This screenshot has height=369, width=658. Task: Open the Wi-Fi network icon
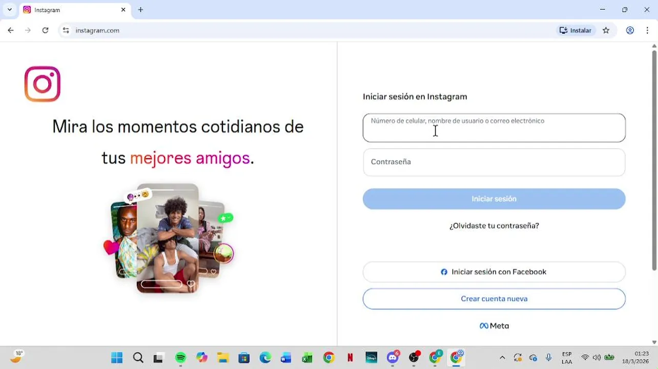coord(585,358)
